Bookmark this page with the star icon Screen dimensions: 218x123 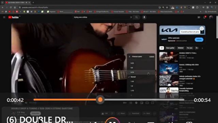pyautogui.click(x=167, y=8)
